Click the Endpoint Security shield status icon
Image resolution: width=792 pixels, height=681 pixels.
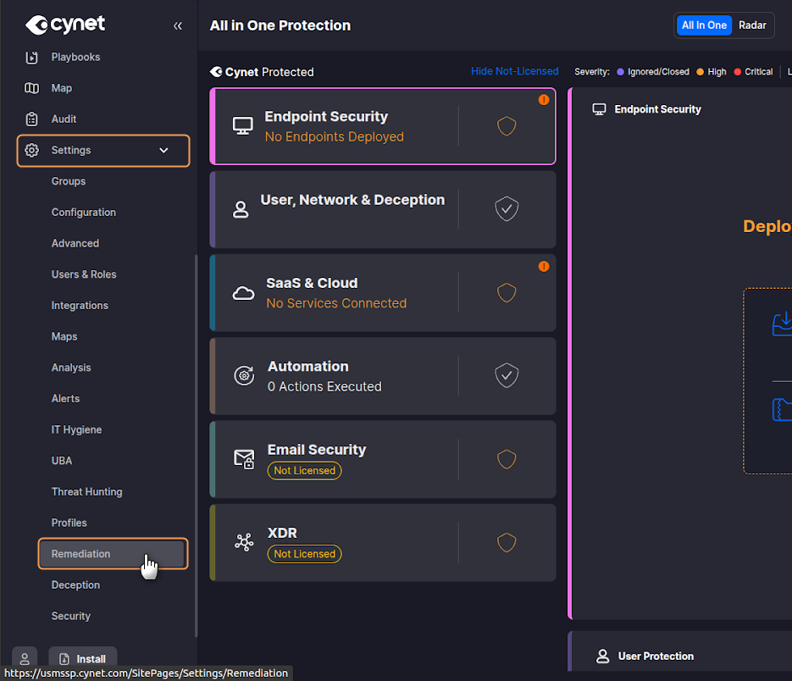(x=507, y=126)
